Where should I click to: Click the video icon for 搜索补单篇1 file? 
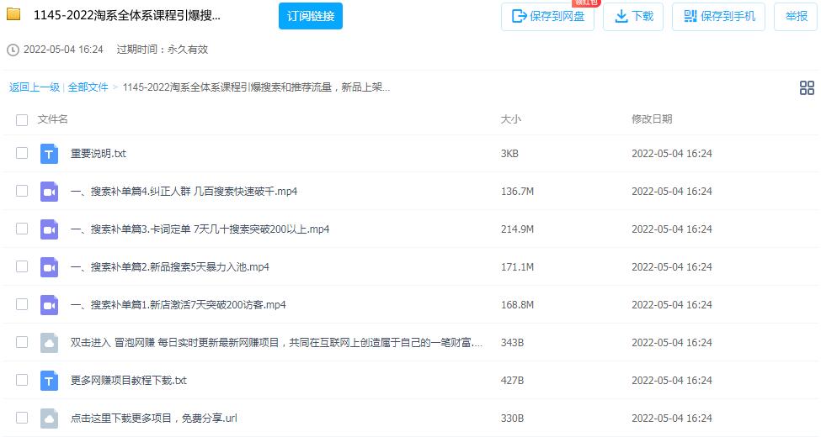pos(49,305)
